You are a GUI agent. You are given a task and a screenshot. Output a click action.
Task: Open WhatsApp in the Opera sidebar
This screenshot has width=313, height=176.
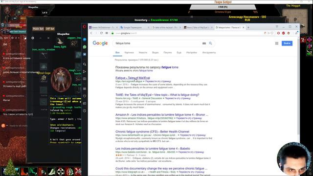tap(85, 47)
